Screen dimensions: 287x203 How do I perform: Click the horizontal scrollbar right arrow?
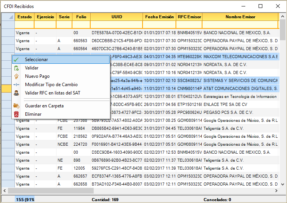pyautogui.click(x=276, y=191)
